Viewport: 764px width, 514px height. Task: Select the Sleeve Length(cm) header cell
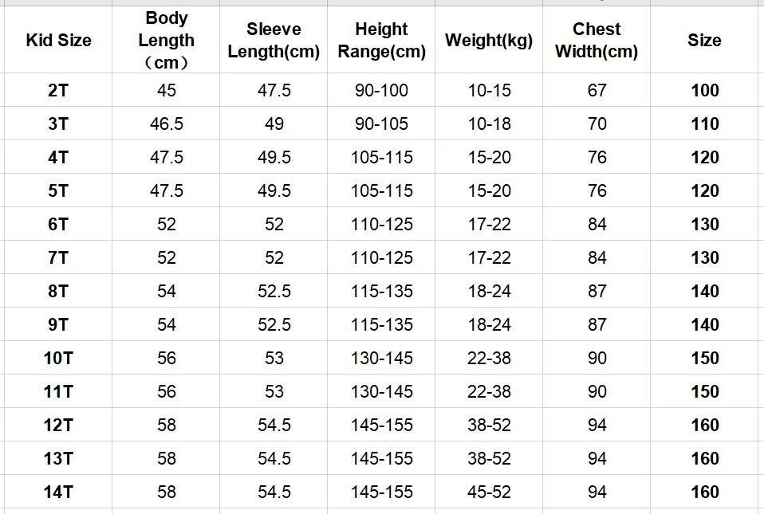tap(274, 40)
